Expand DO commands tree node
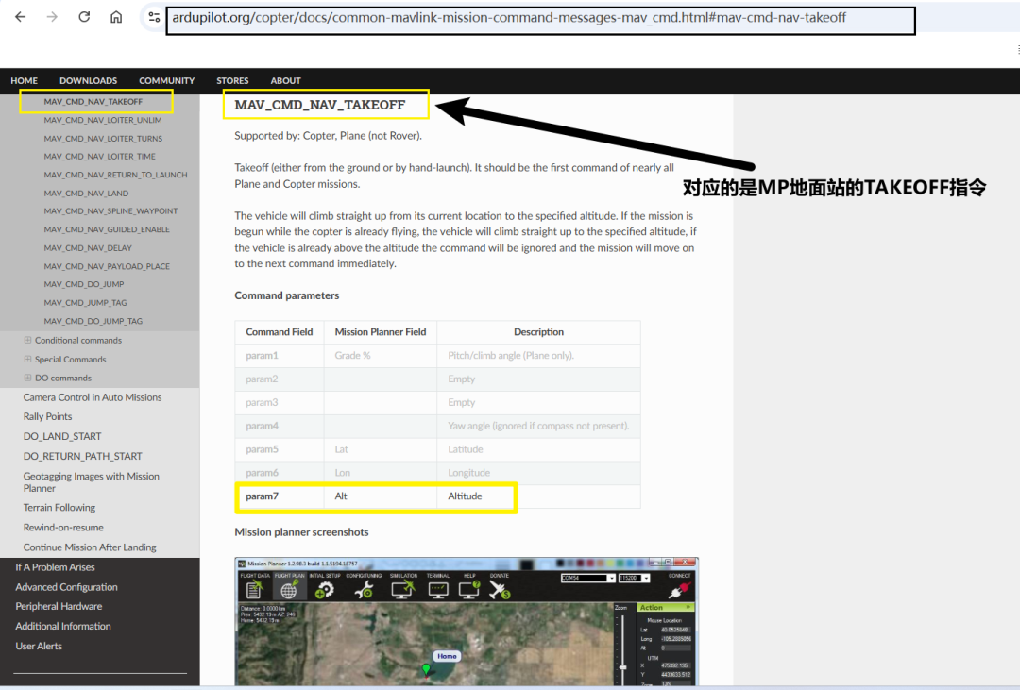The height and width of the screenshot is (690, 1020). 27,378
